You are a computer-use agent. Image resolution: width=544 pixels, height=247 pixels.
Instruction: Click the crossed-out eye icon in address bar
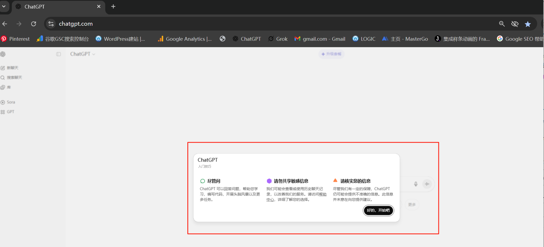pos(515,24)
